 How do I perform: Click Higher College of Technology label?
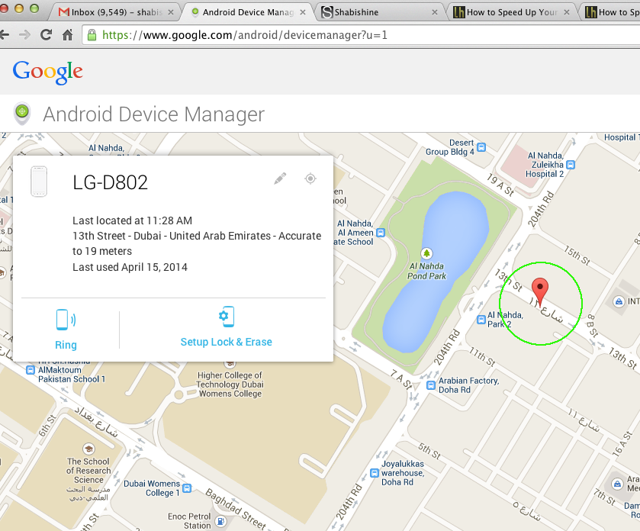click(x=230, y=385)
